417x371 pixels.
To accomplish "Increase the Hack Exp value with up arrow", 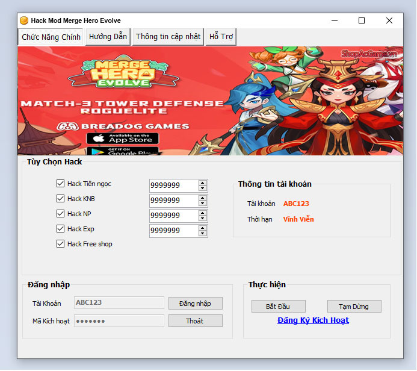I will (203, 228).
